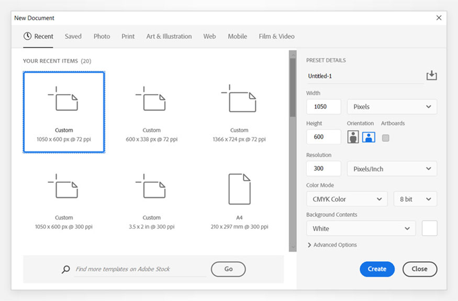Click the clock icon on Recent tab

(x=27, y=36)
